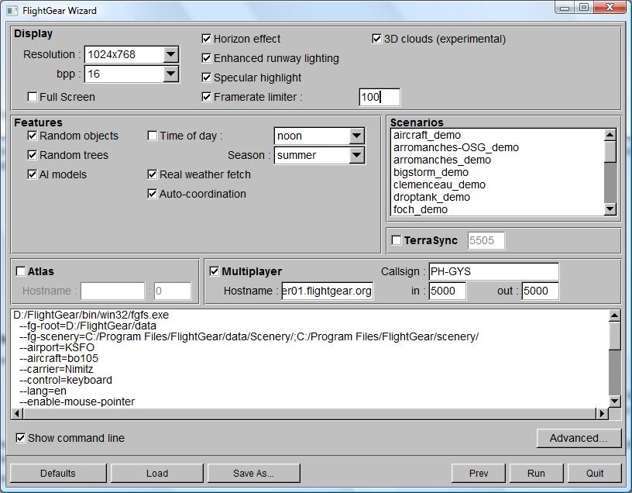
Task: Uncheck Real weather fetch
Action: click(153, 174)
